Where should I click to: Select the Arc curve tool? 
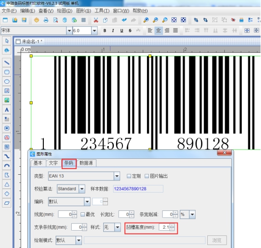pyautogui.click(x=7, y=166)
